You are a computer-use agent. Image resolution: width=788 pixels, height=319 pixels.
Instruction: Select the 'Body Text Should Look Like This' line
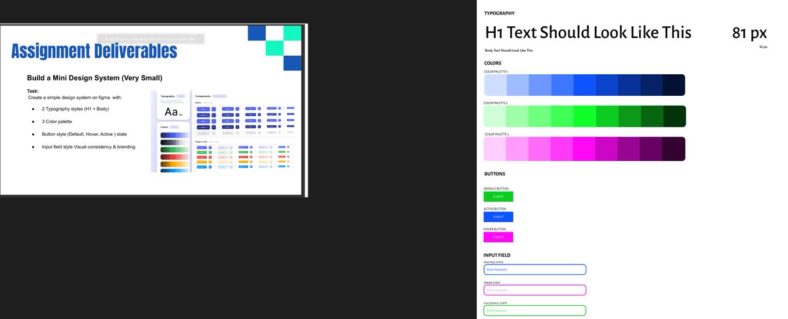coord(509,51)
